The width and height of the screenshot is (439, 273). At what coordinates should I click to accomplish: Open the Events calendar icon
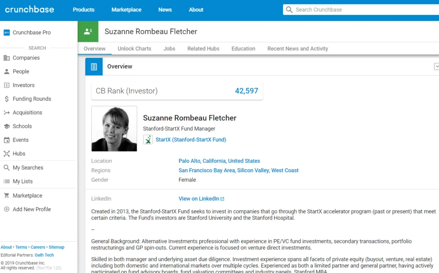[6, 140]
